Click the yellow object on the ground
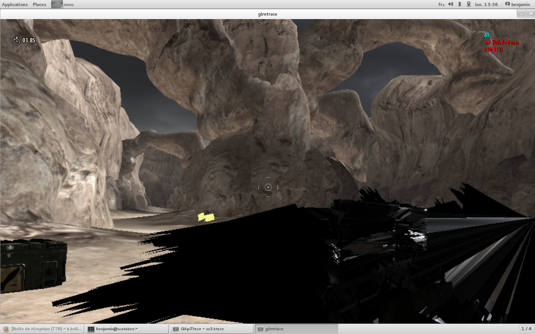The width and height of the screenshot is (535, 334). (x=206, y=217)
